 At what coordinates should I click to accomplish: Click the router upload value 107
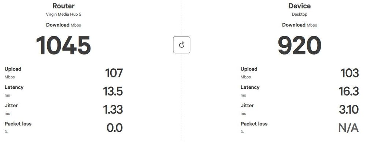(x=114, y=73)
